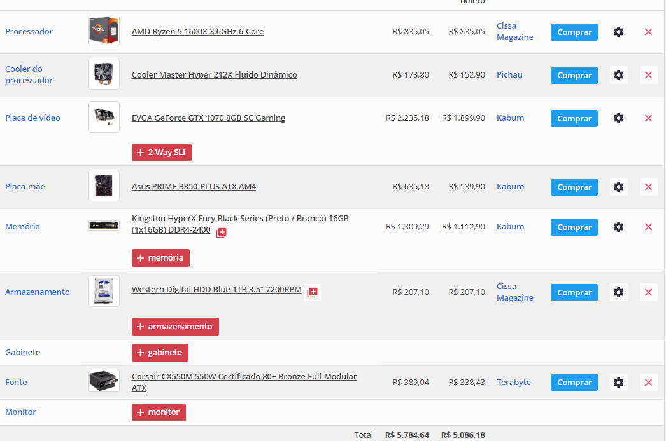Select the total price R$ 5.784,64
This screenshot has width=666, height=441.
407,435
